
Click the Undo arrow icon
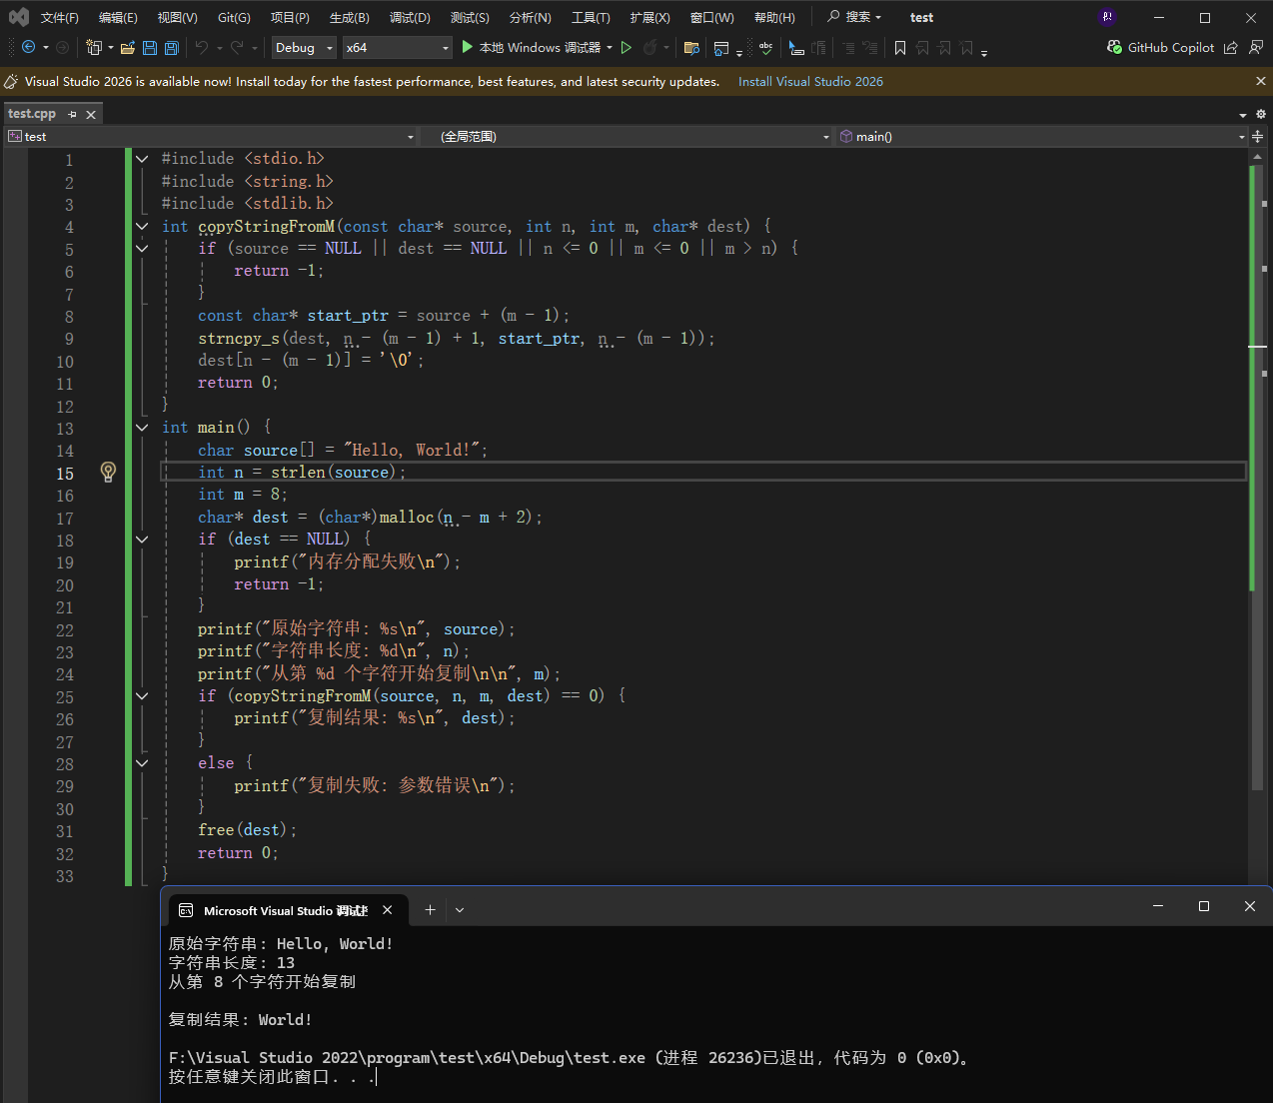coord(202,47)
